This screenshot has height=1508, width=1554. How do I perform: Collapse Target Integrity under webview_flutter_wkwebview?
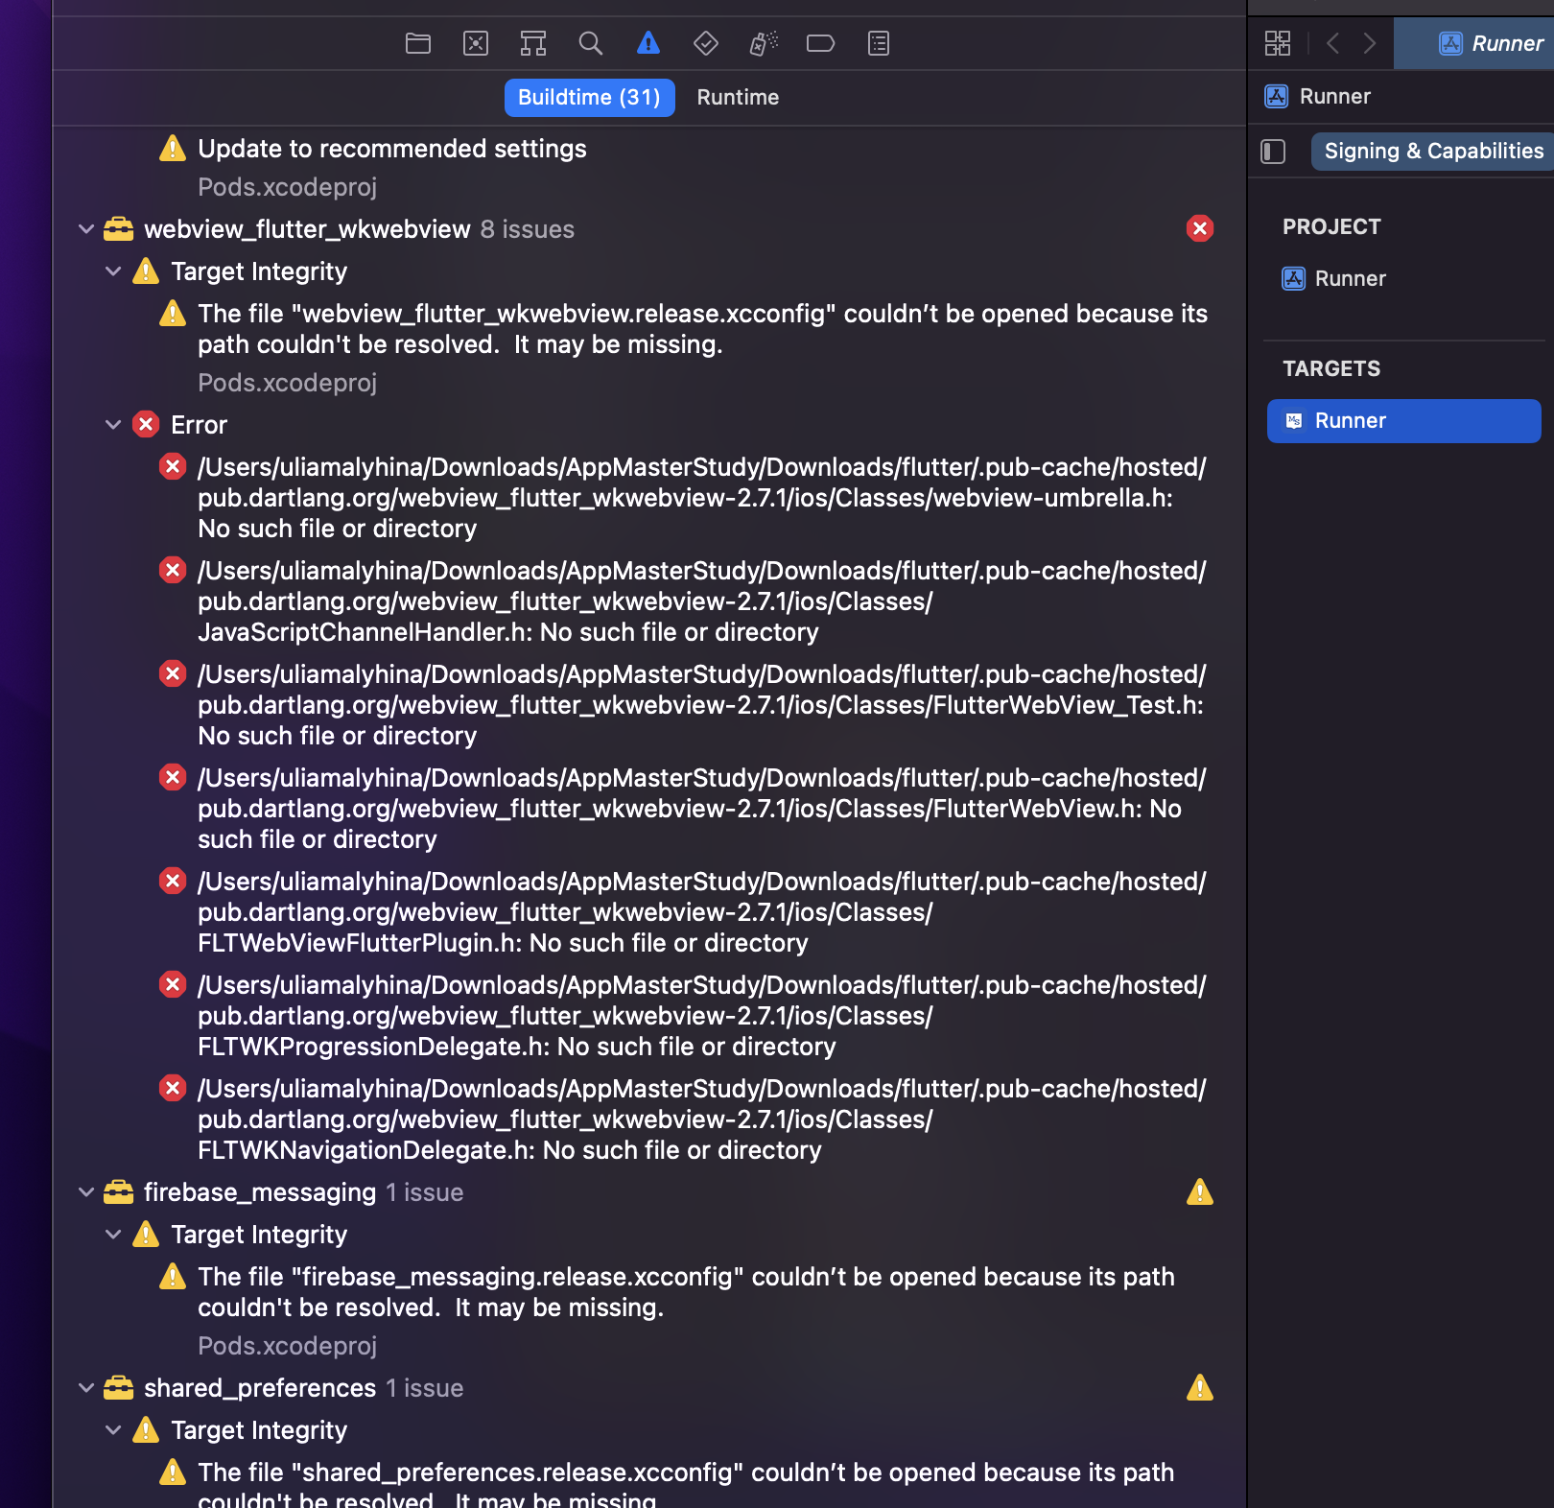pos(113,271)
